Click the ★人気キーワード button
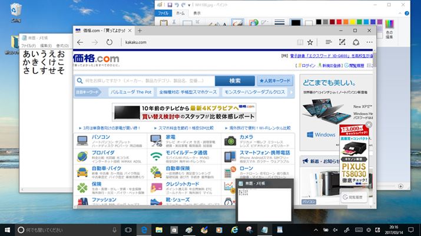This screenshot has height=236, width=421. pos(274,80)
